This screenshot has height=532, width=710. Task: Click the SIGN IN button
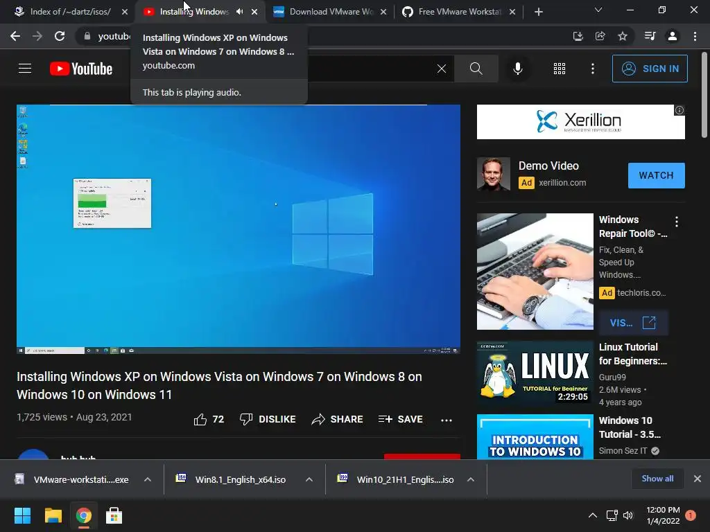pos(650,69)
